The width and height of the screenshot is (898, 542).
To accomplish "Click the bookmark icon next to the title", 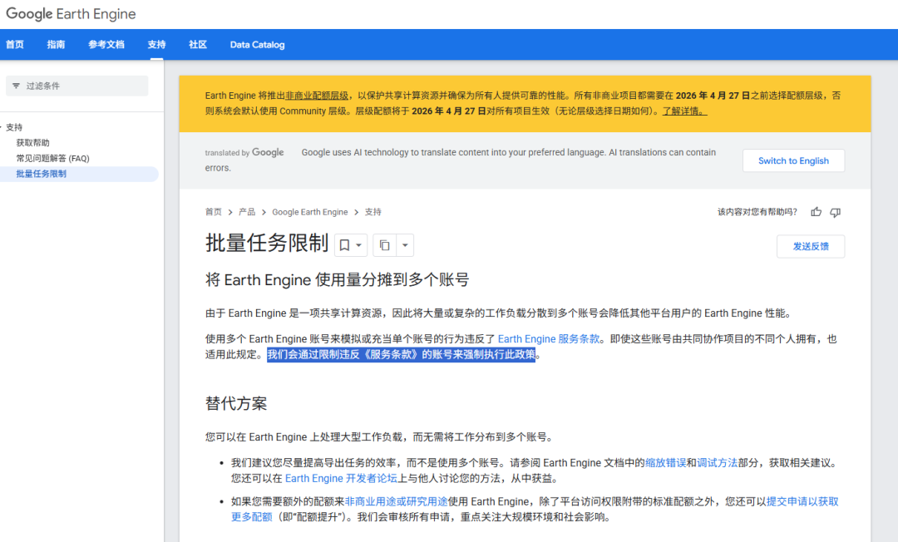I will [344, 245].
